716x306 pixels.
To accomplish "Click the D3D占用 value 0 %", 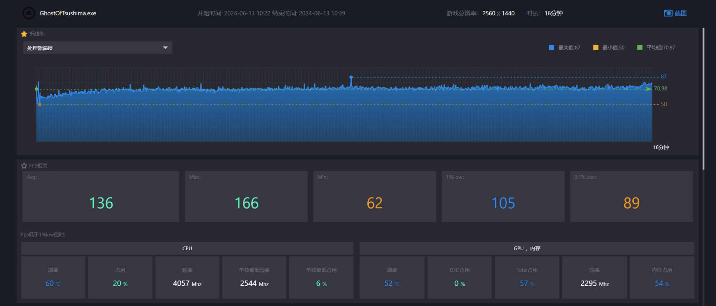I will pyautogui.click(x=459, y=284).
